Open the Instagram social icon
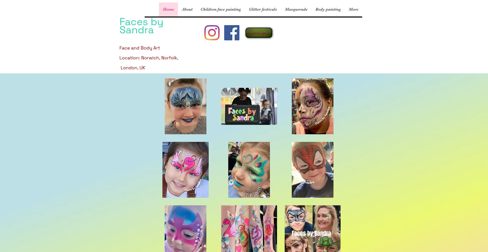Image resolution: width=488 pixels, height=252 pixels. point(212,33)
